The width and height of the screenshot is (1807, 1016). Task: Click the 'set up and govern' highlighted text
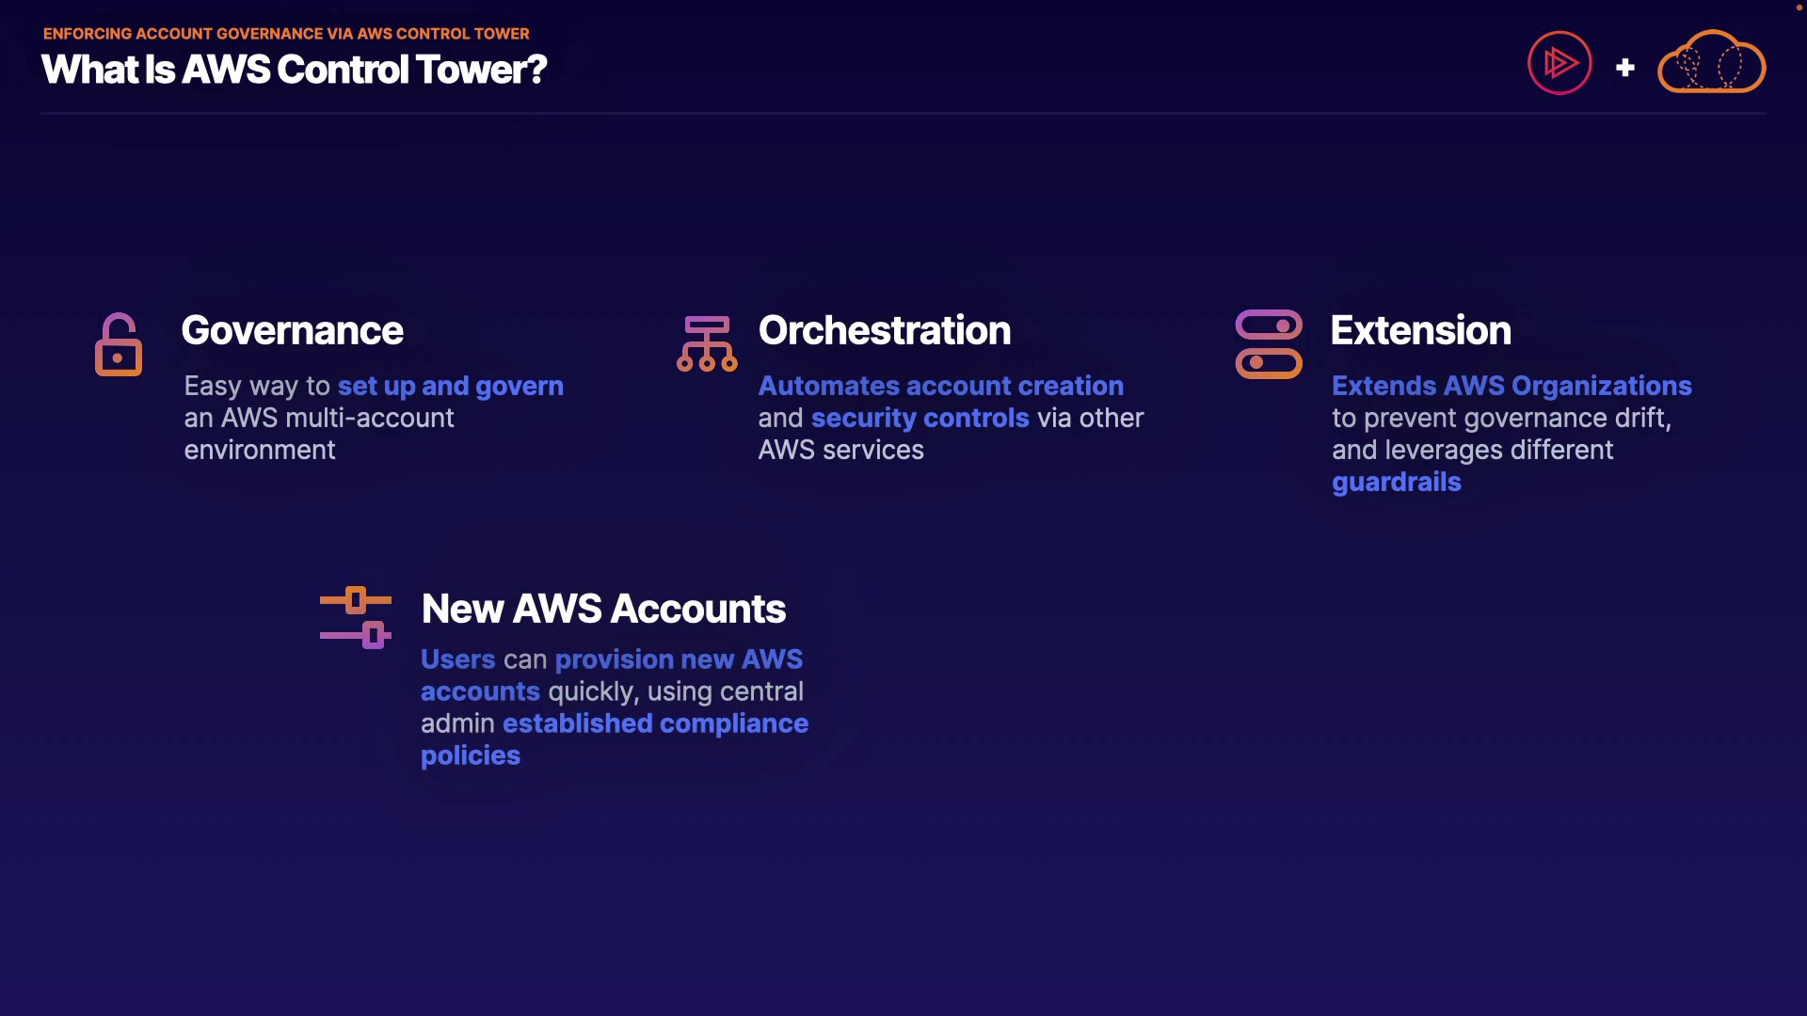click(450, 386)
